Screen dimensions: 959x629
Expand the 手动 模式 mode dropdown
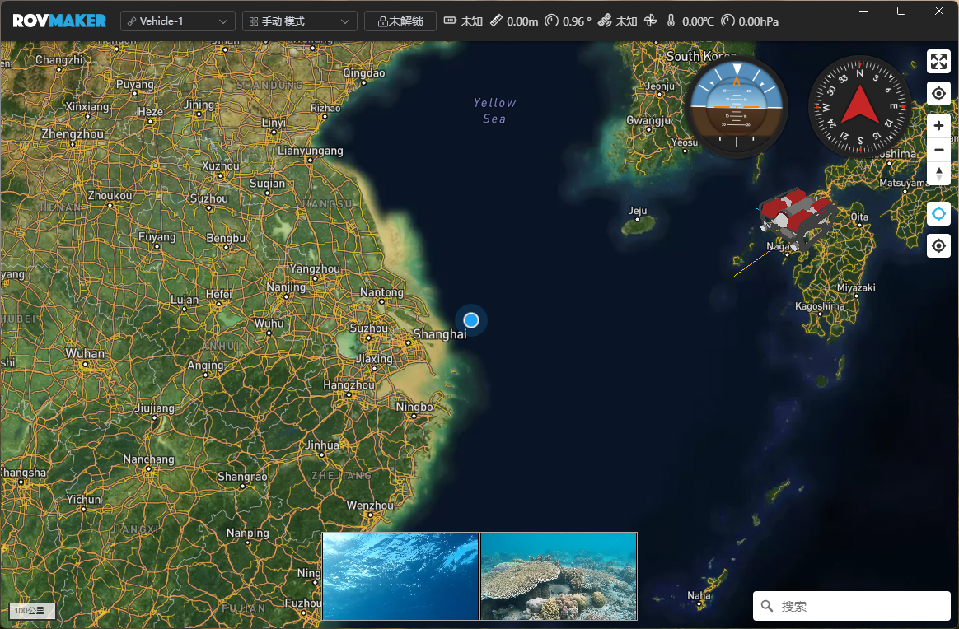[x=300, y=21]
